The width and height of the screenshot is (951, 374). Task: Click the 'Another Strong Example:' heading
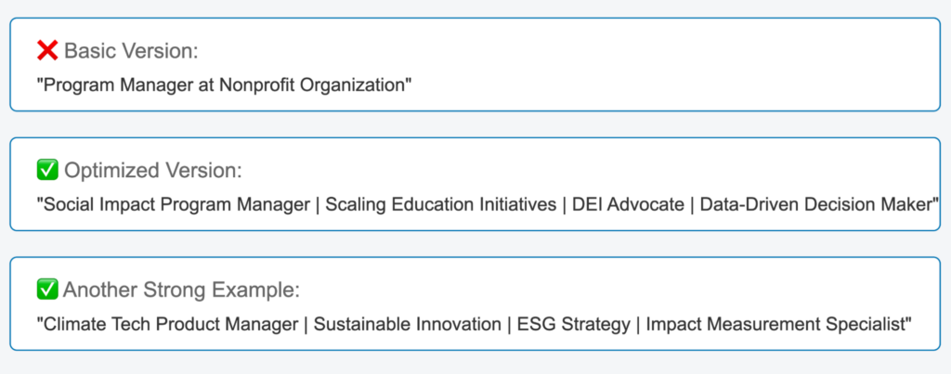[x=181, y=290]
